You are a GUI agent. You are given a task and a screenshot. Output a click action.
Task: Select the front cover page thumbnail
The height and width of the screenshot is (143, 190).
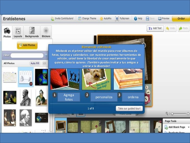(x=61, y=126)
